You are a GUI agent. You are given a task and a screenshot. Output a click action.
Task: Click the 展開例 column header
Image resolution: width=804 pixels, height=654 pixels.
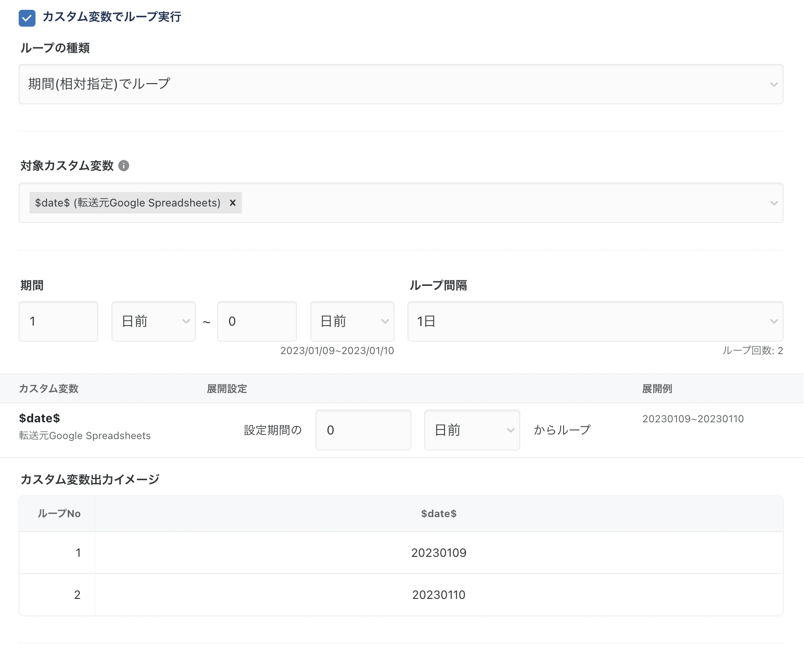coord(657,389)
